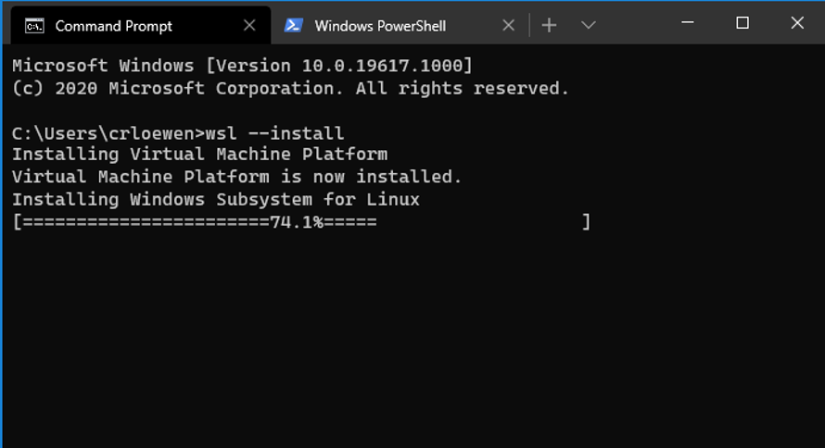Screen dimensions: 825x448
Task: Switch to the Windows PowerShell tab
Action: [x=380, y=26]
